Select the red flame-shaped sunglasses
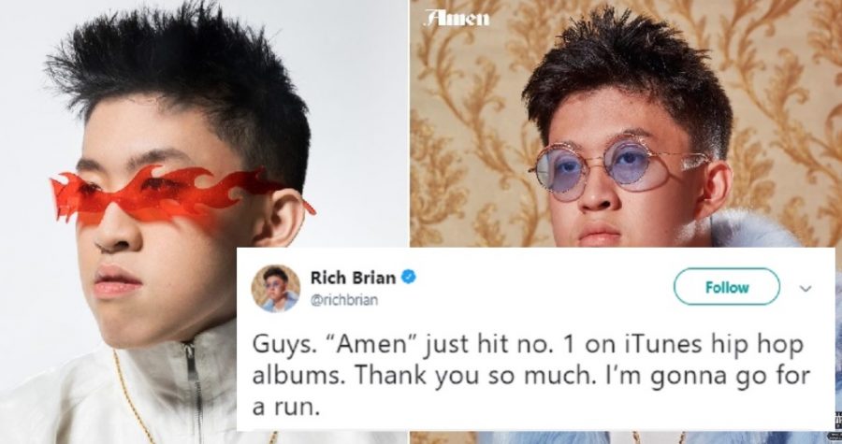 point(177,193)
